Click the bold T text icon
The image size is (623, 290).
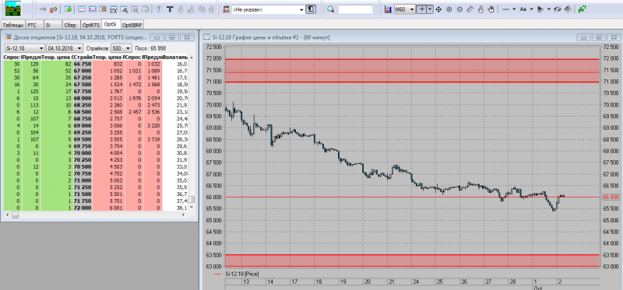coord(170,9)
